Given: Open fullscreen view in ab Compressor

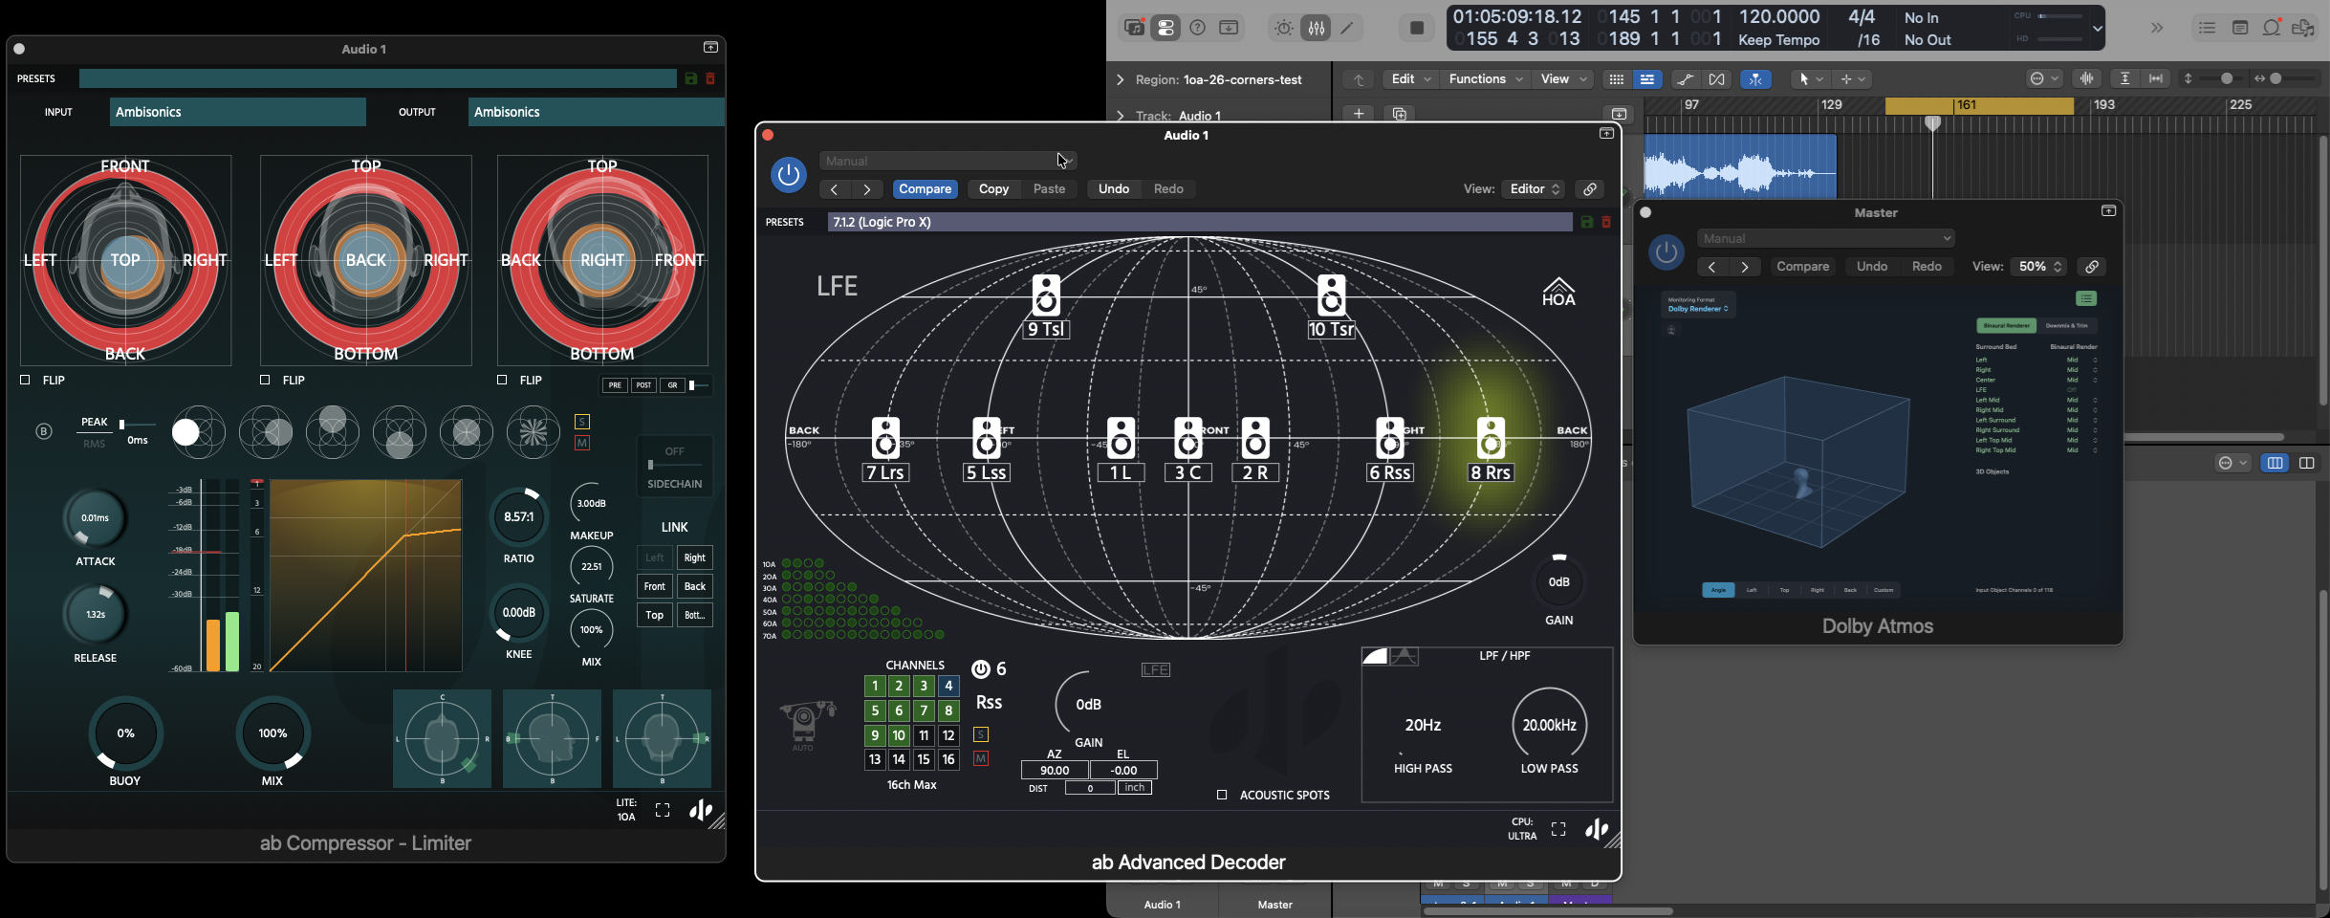Looking at the screenshot, I should tap(663, 811).
